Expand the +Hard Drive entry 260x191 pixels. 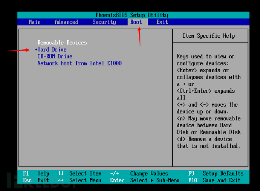pos(51,50)
